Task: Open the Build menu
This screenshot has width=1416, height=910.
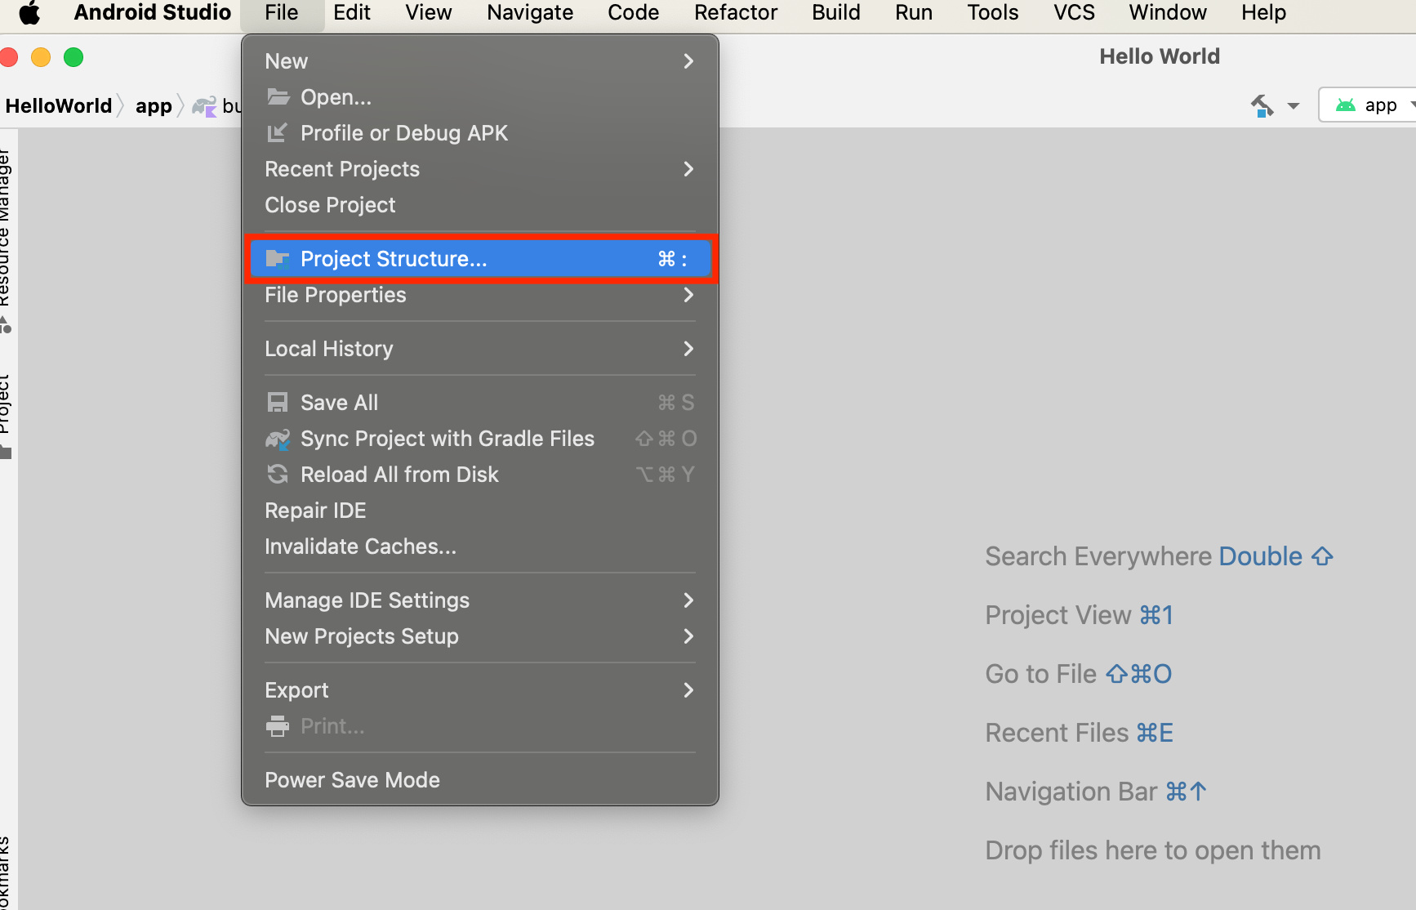Action: [x=835, y=13]
